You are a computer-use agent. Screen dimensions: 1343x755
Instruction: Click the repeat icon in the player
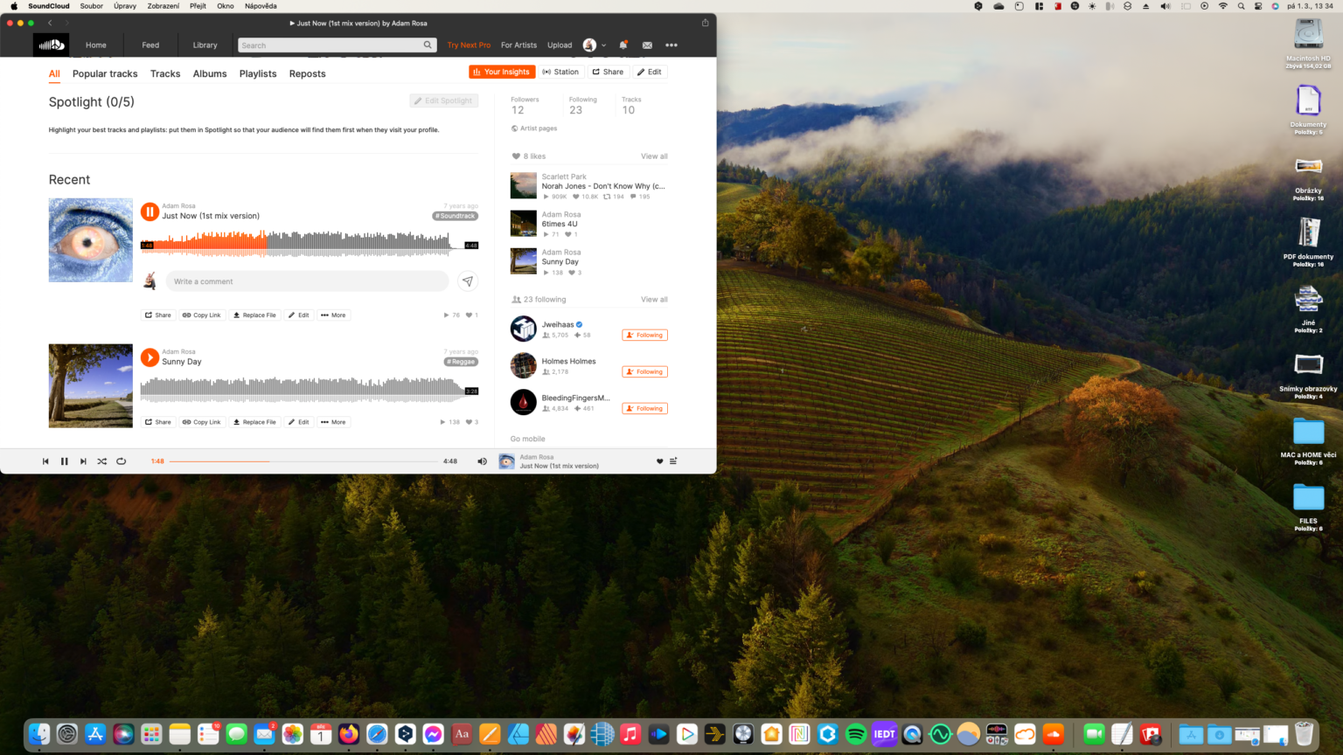click(x=122, y=461)
